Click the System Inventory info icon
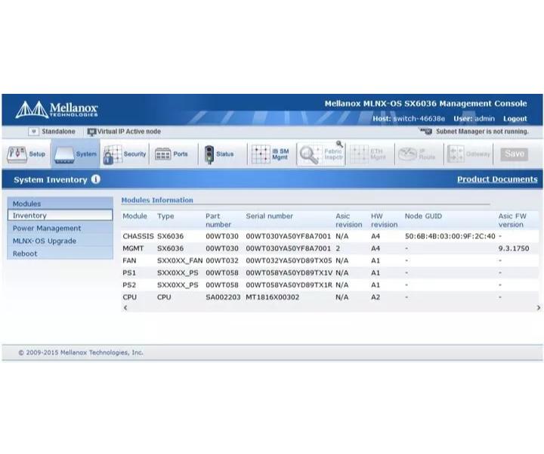Screen dimensions: 544x454 point(96,179)
